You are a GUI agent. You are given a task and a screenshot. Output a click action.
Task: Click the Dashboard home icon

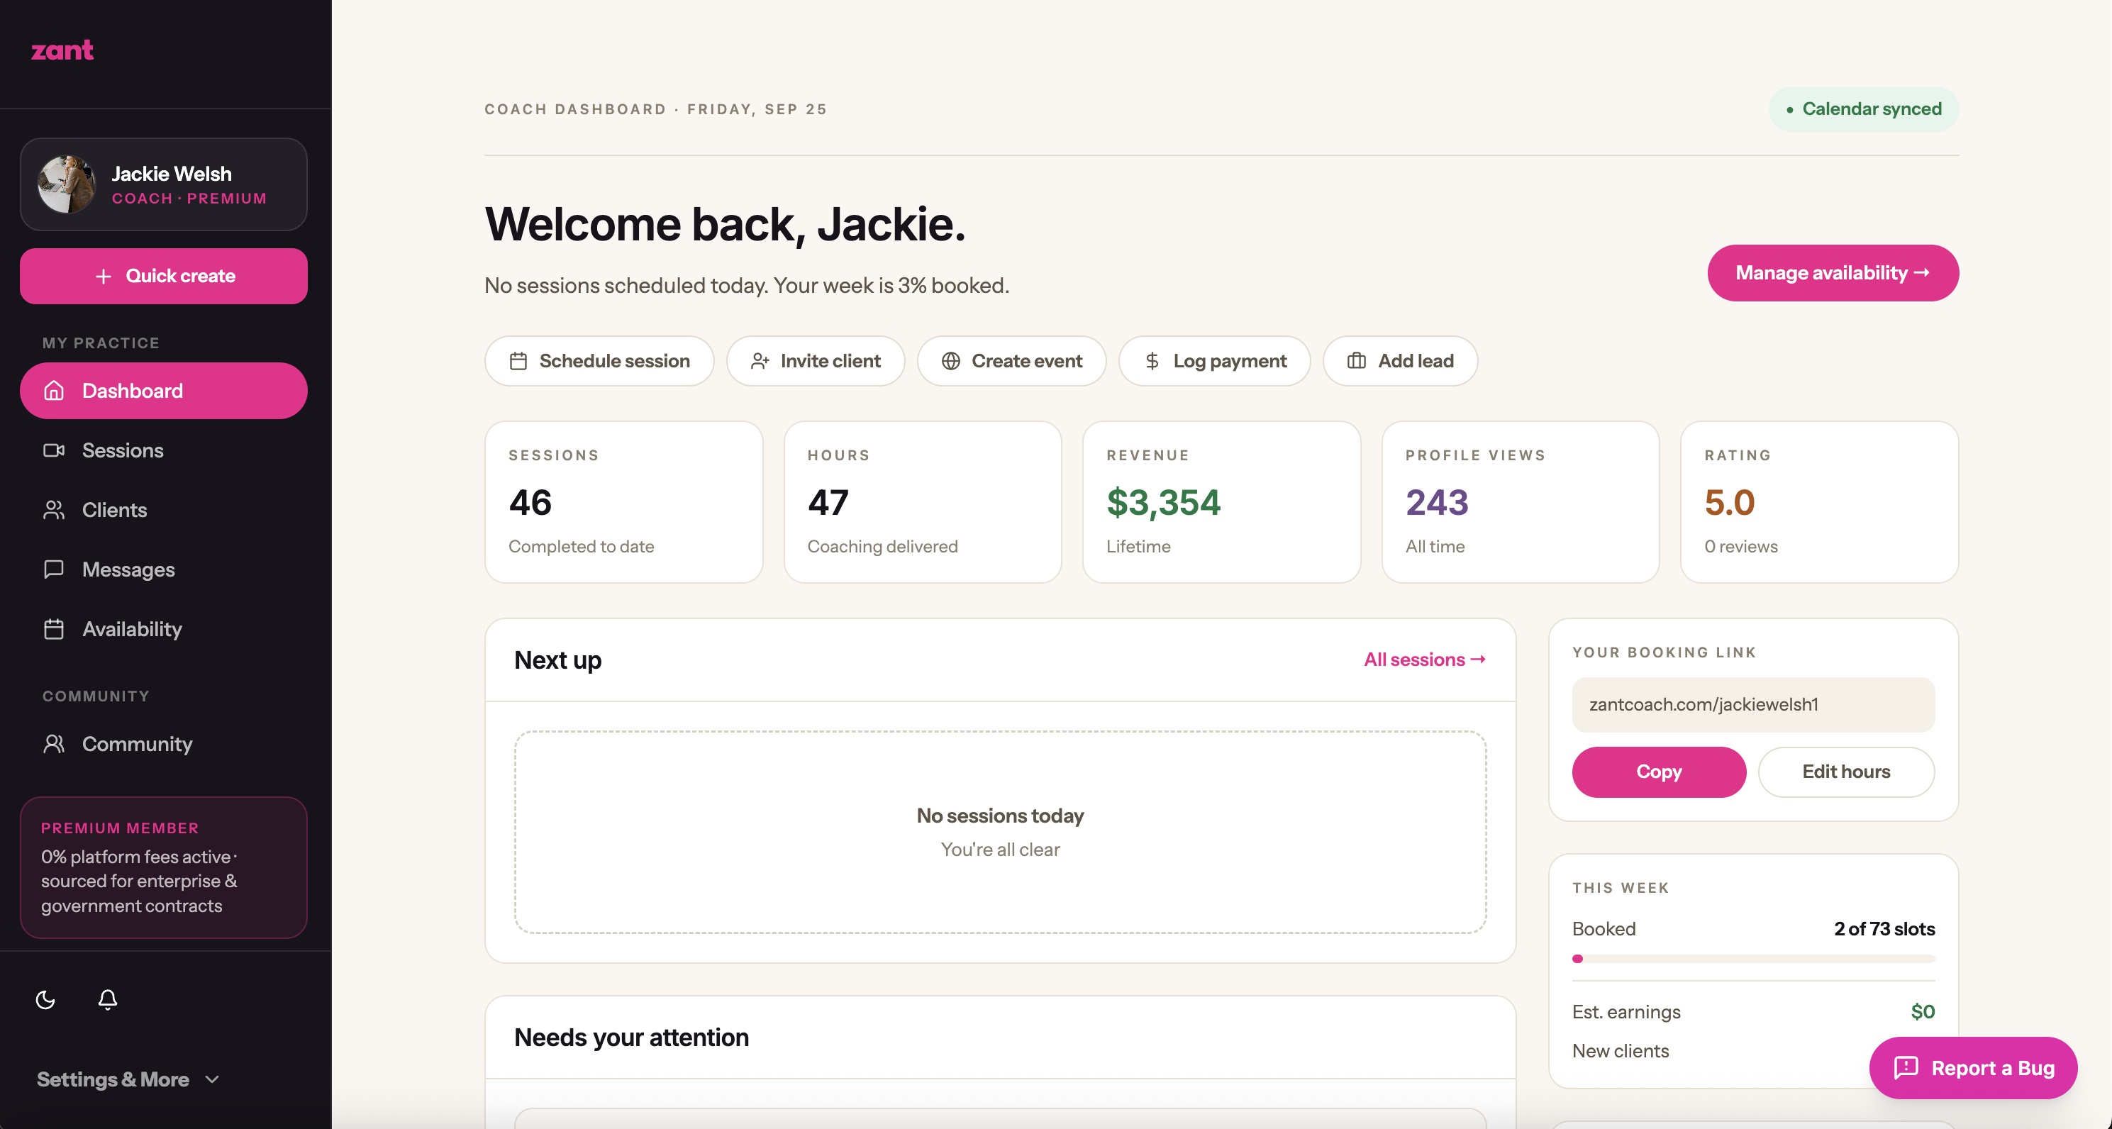pyautogui.click(x=54, y=391)
